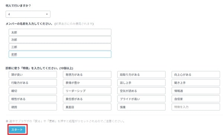The width and height of the screenshot is (223, 135).
Task: Edit the リーダーシップ trait field
Action: [87, 91]
